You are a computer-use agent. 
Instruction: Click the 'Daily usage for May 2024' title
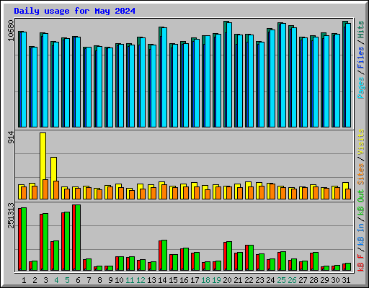(74, 11)
